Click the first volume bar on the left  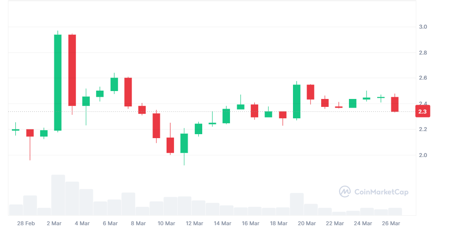pyautogui.click(x=16, y=210)
